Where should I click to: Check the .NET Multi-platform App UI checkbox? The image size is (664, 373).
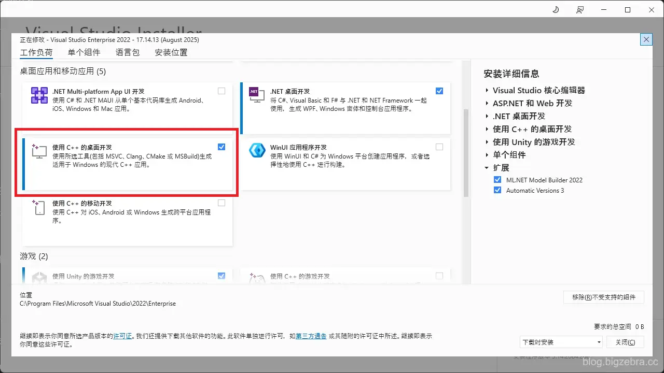222,91
